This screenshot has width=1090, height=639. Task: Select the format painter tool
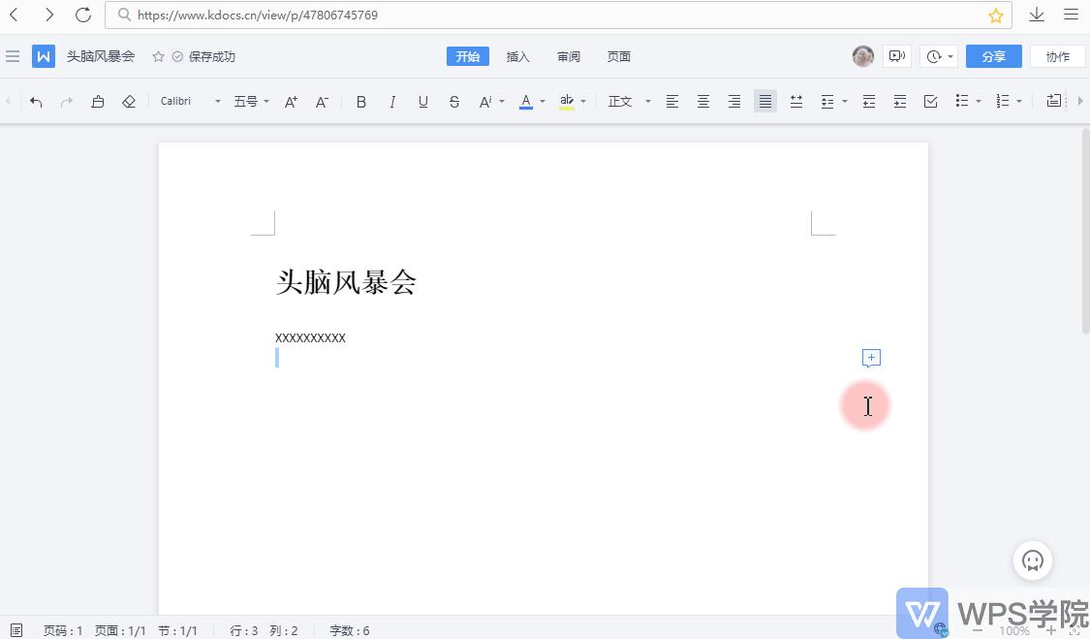point(98,101)
